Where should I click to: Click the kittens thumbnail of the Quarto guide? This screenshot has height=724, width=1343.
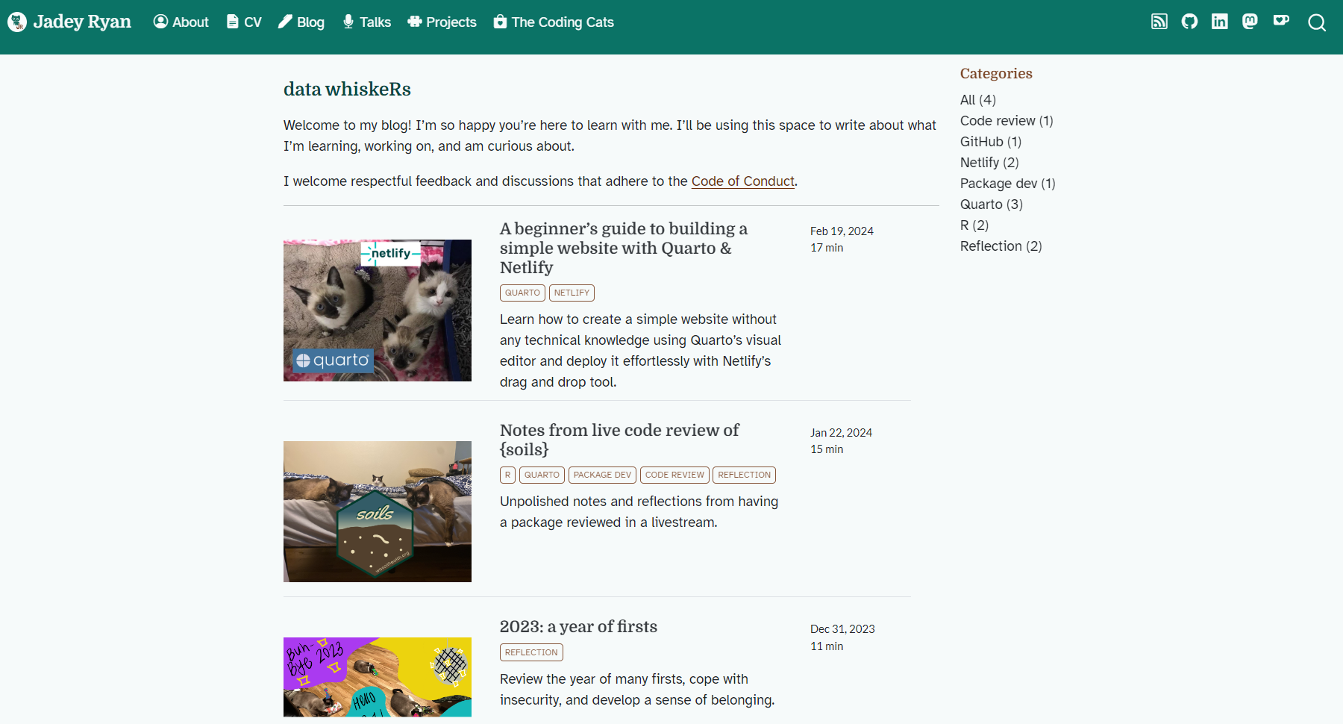[377, 310]
